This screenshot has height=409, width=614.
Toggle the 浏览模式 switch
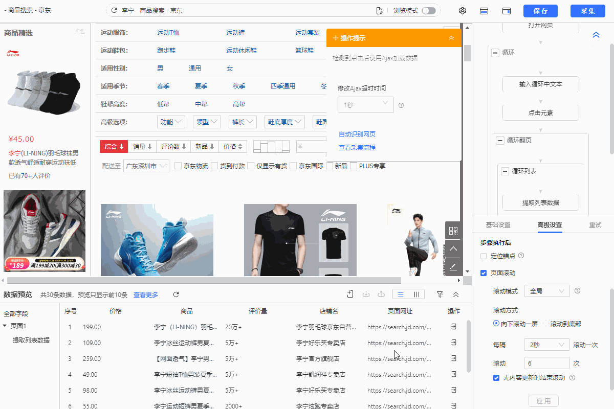tap(429, 11)
